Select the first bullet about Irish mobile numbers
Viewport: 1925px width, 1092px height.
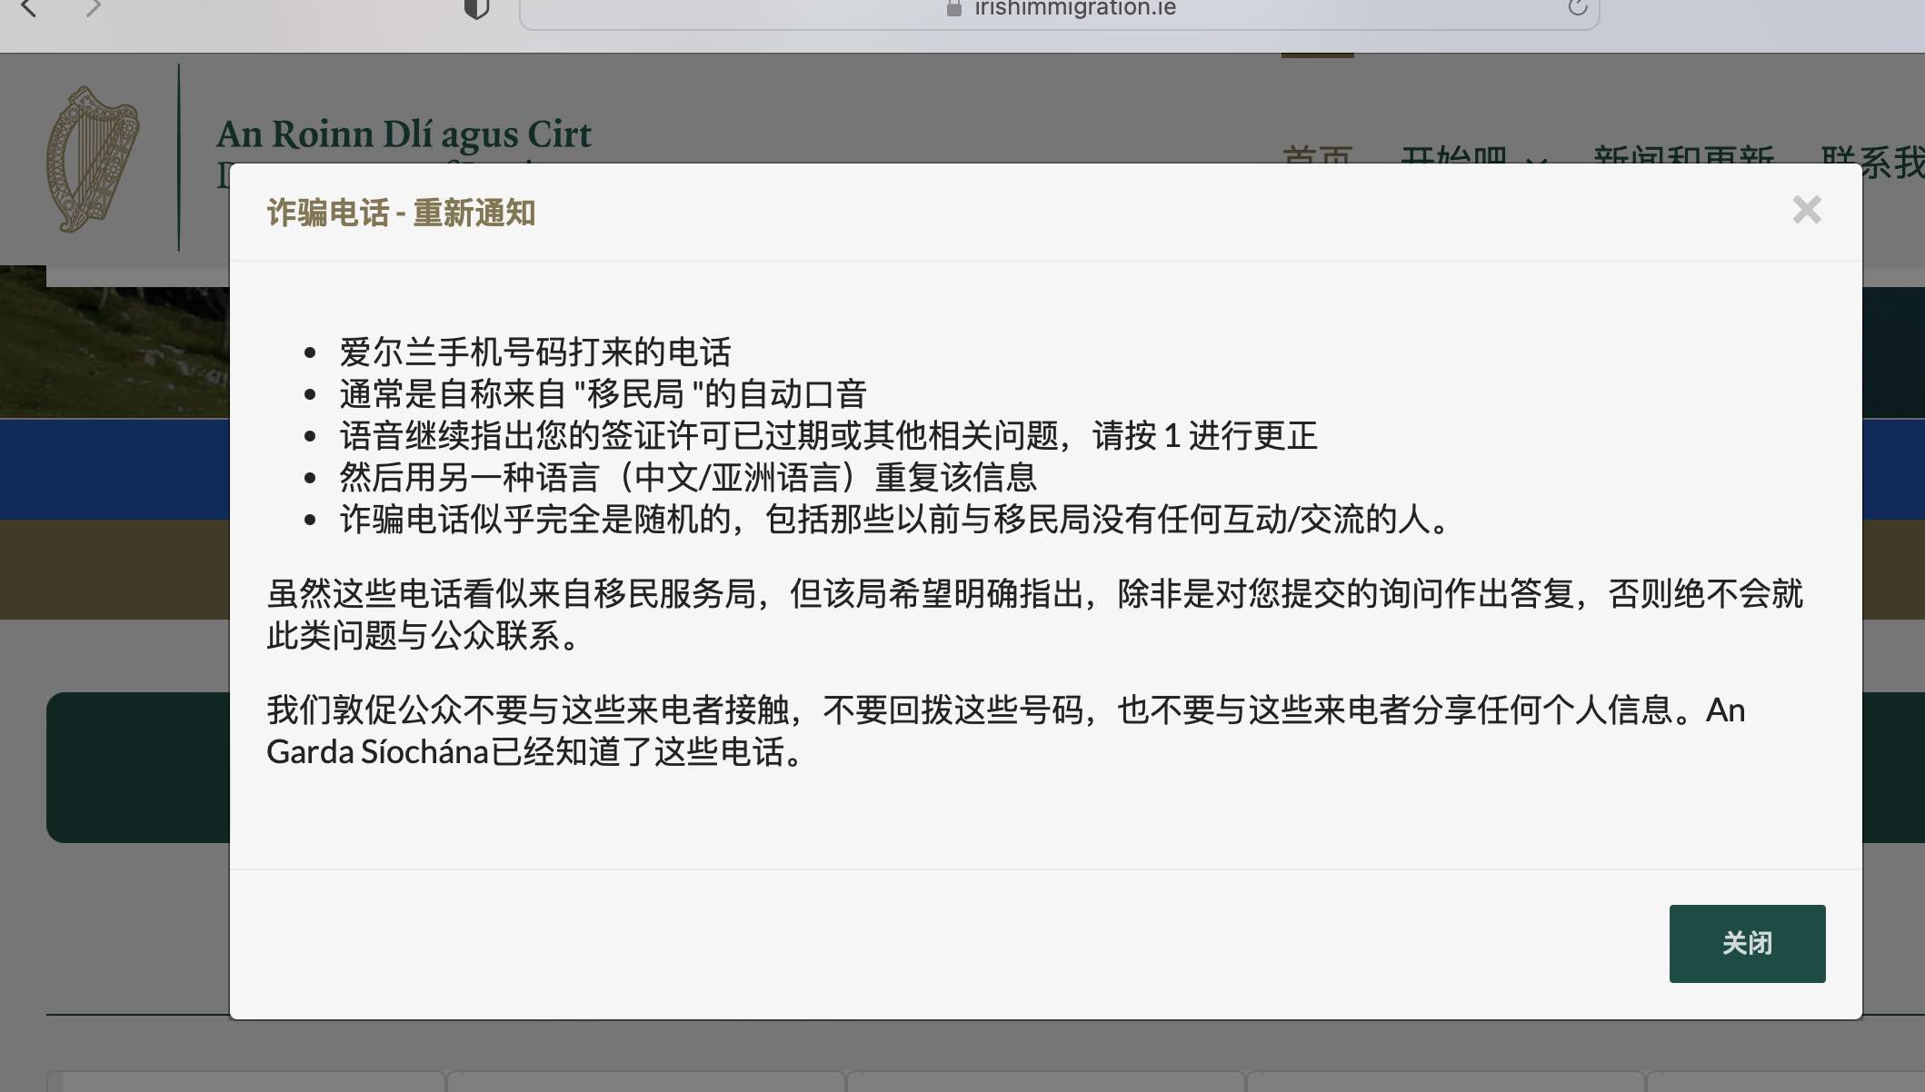(x=537, y=352)
